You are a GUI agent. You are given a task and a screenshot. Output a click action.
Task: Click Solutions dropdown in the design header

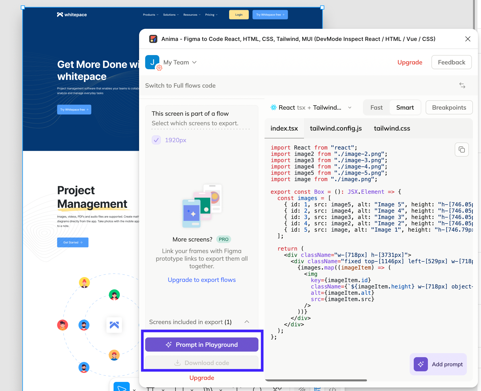(171, 15)
